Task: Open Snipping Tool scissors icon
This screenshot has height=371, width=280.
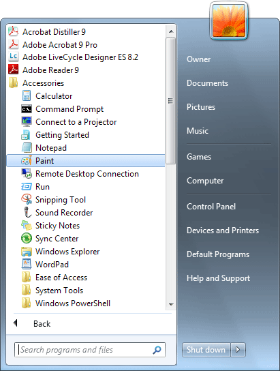Action: tap(26, 199)
